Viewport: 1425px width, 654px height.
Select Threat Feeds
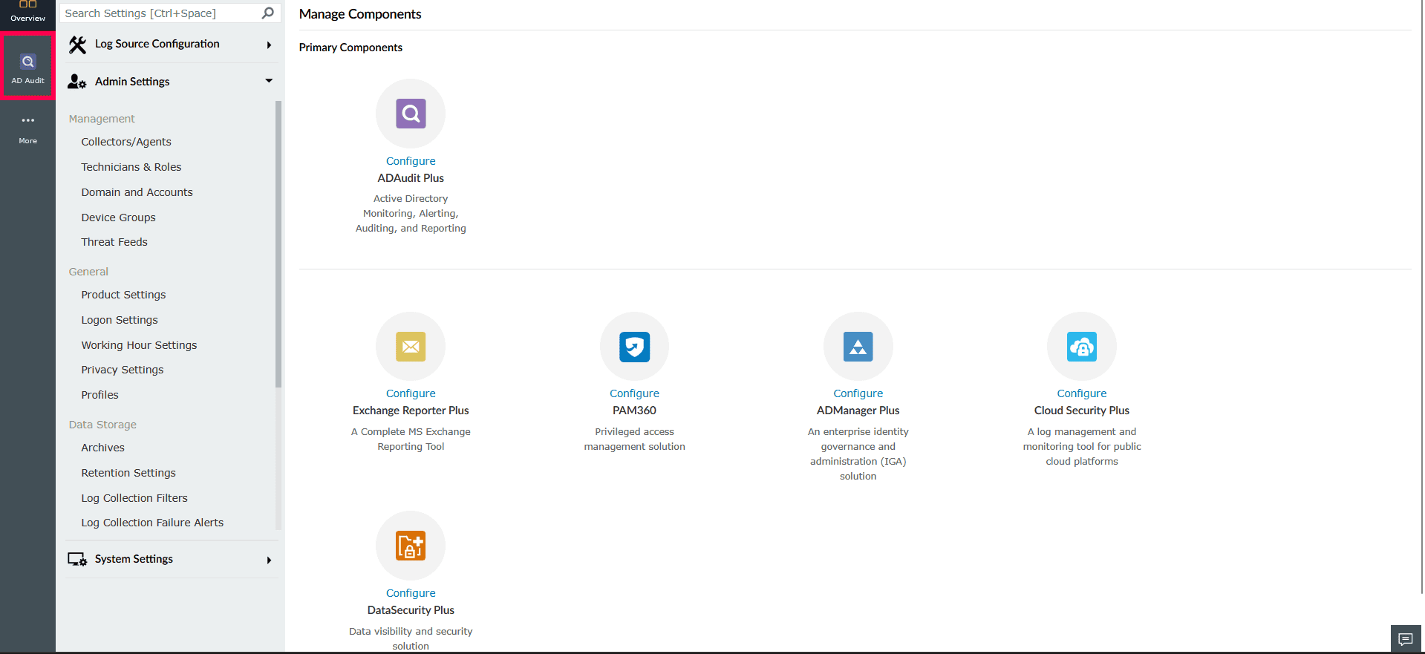pos(114,242)
